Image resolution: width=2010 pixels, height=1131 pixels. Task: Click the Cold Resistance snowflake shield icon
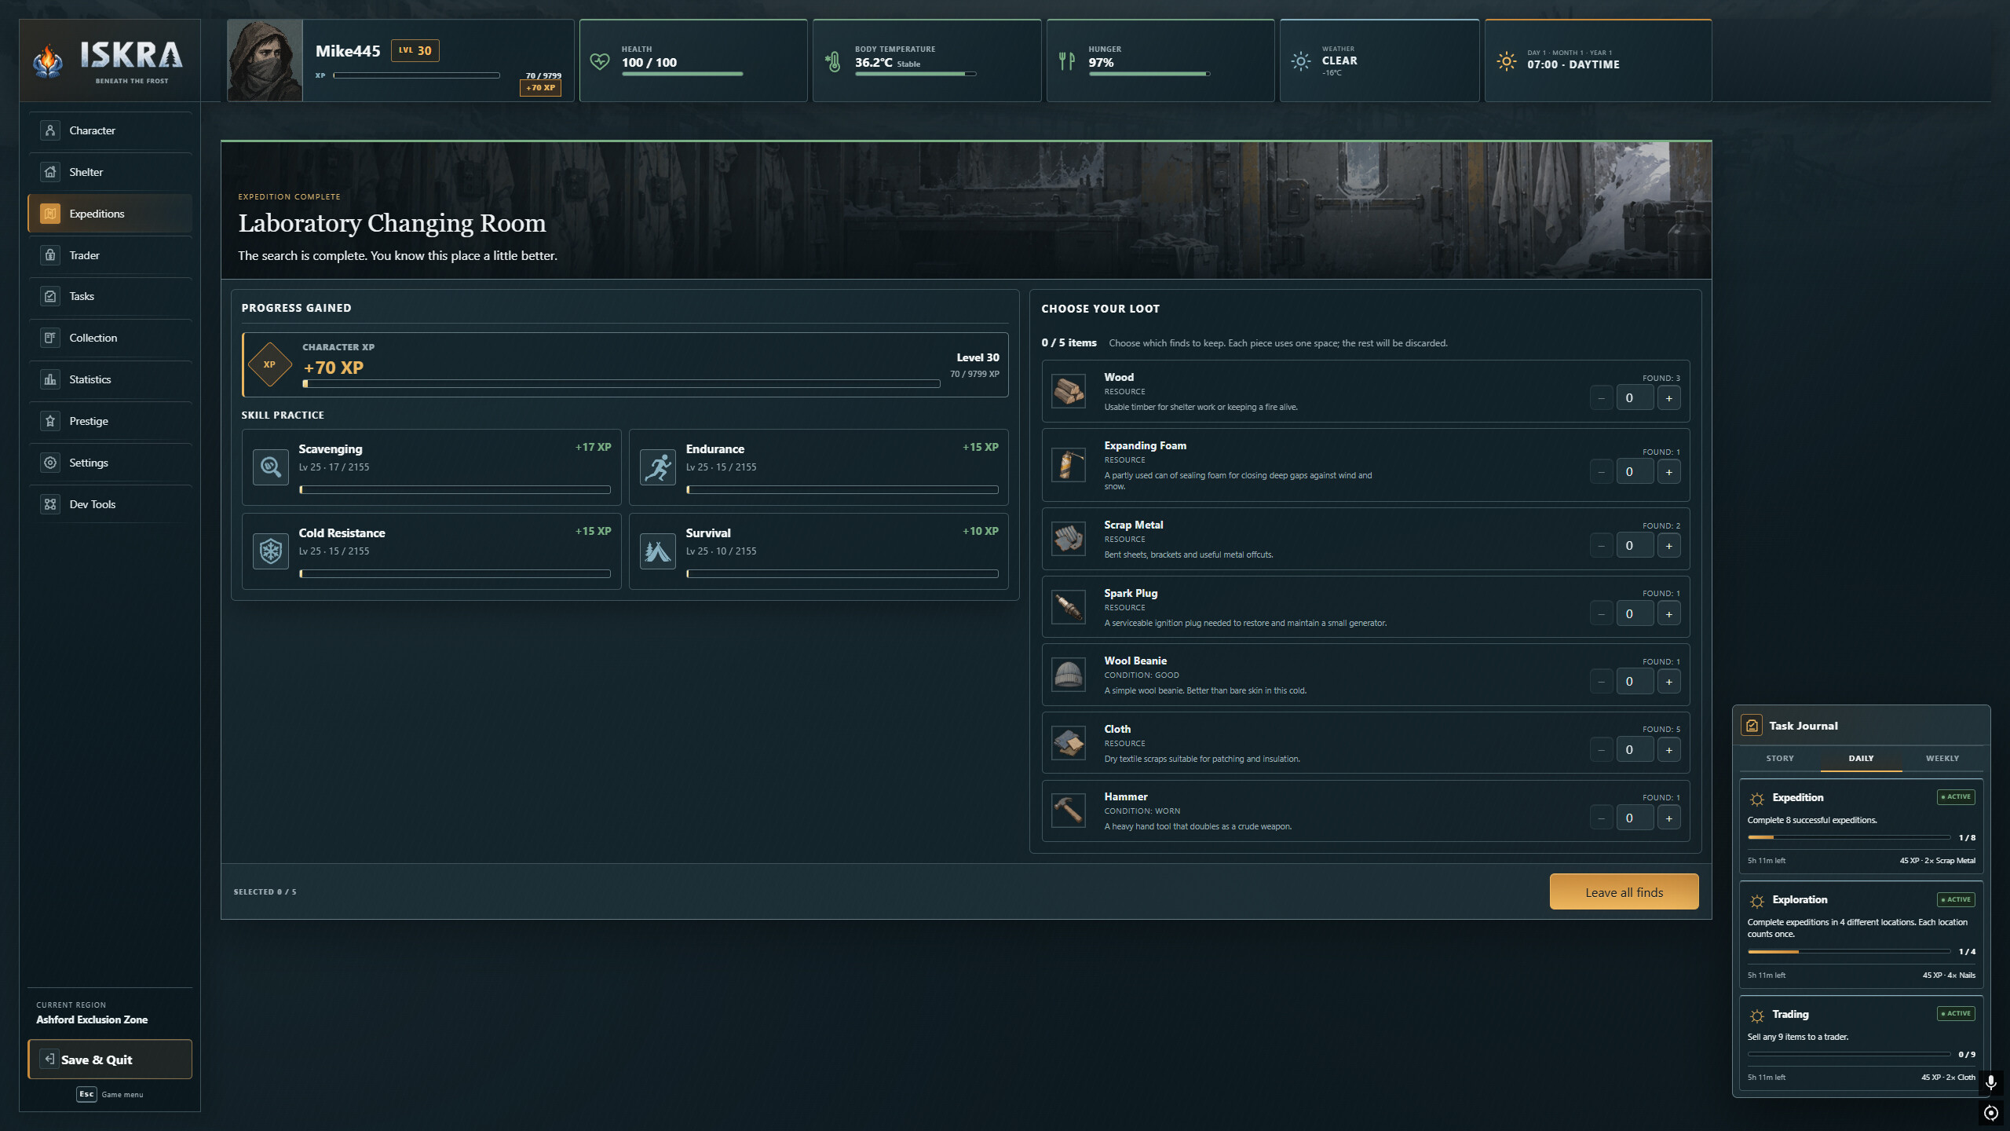pyautogui.click(x=271, y=551)
